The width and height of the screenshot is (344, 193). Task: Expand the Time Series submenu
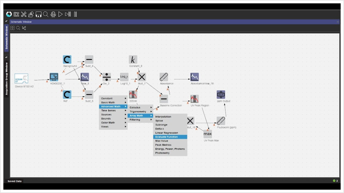(113, 111)
